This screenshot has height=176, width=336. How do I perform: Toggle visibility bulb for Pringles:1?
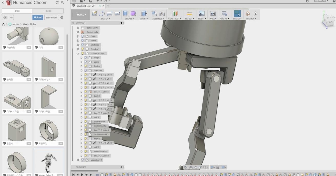[83, 49]
